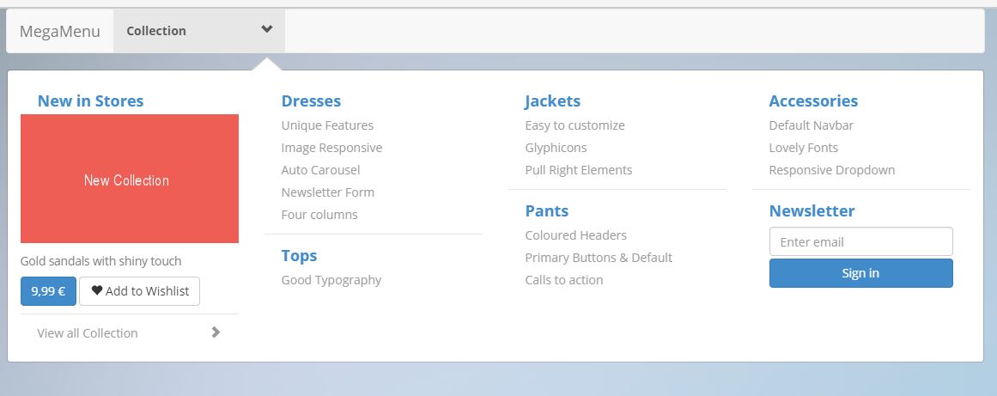The width and height of the screenshot is (997, 396).
Task: Click the heart icon in Add to Wishlist
Action: point(97,290)
